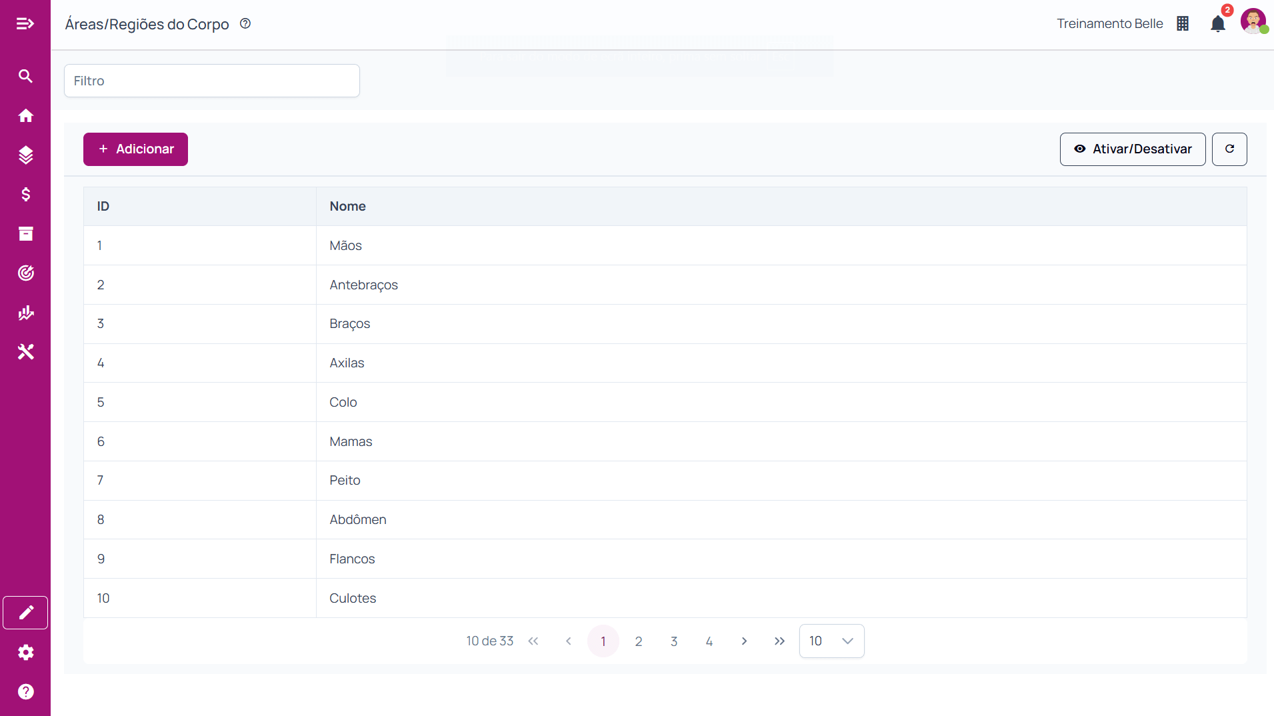Toggle the Ativar/Desativar visibility button

coord(1132,149)
